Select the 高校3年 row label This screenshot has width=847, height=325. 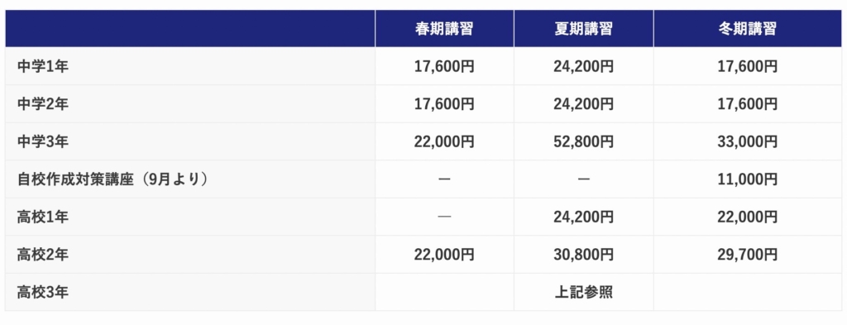pyautogui.click(x=43, y=292)
